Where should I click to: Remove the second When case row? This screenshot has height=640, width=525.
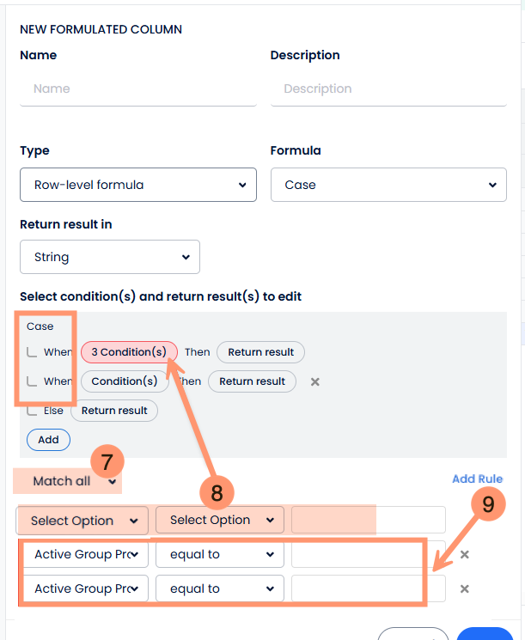pyautogui.click(x=315, y=381)
